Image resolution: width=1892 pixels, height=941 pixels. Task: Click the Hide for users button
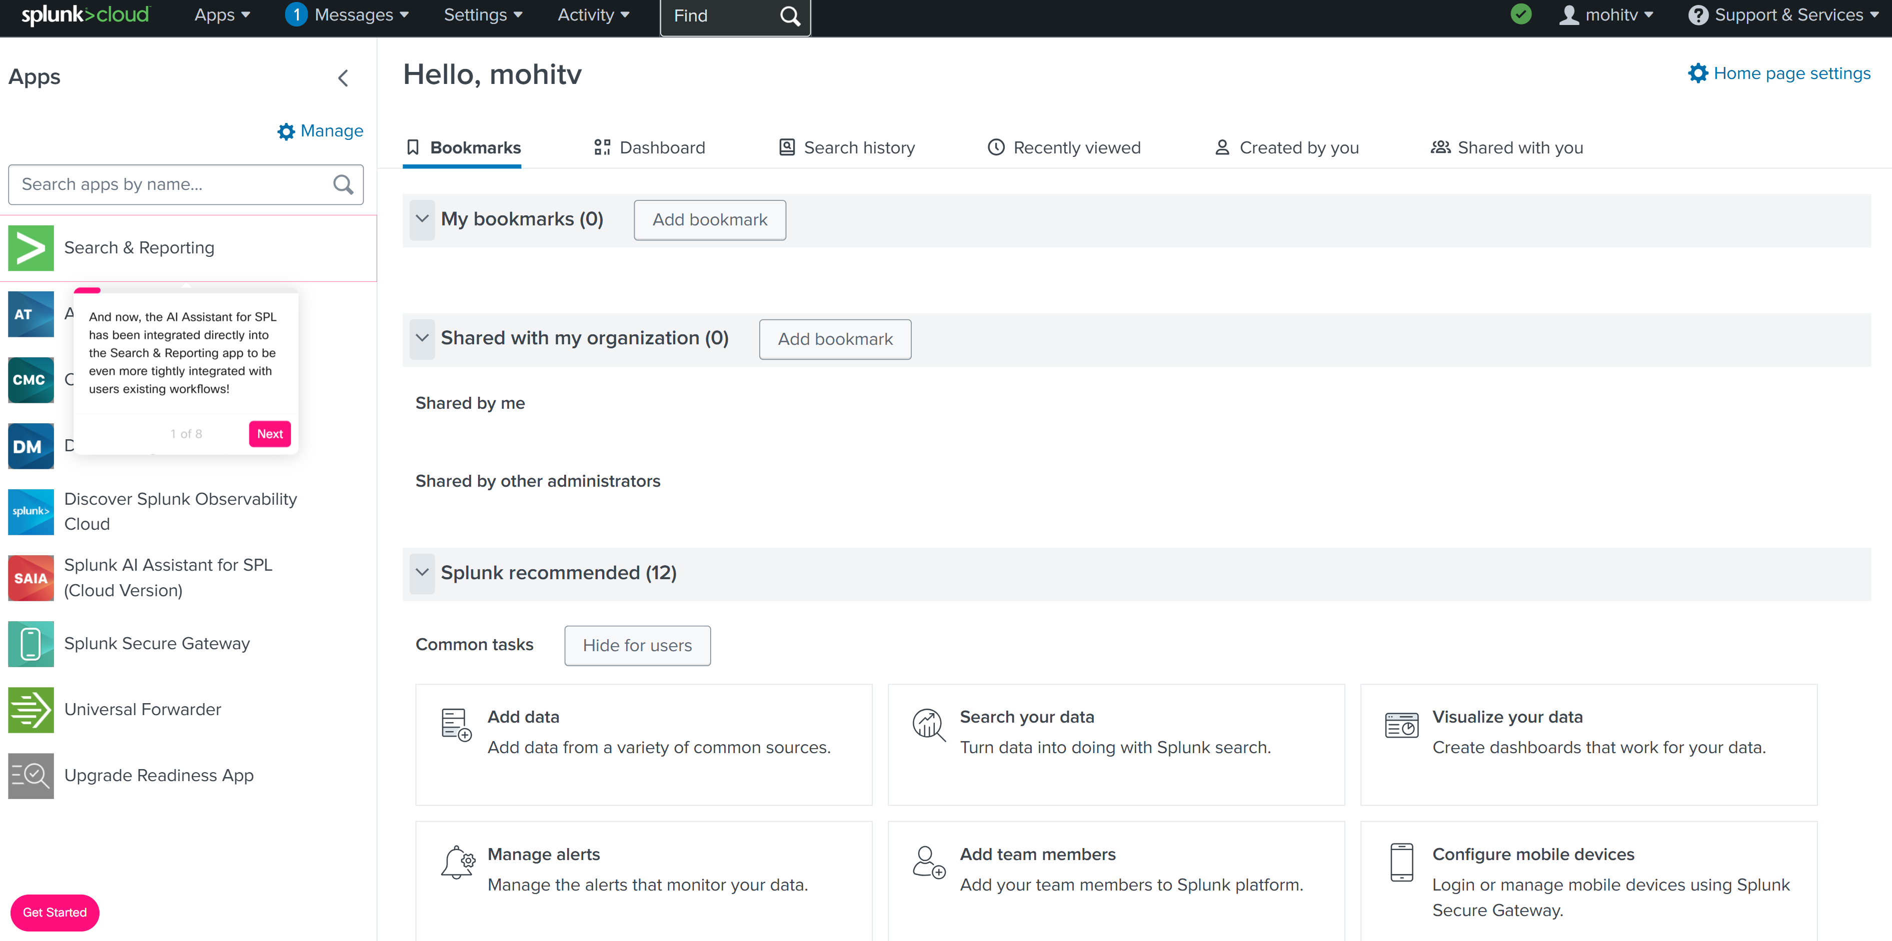pyautogui.click(x=637, y=645)
